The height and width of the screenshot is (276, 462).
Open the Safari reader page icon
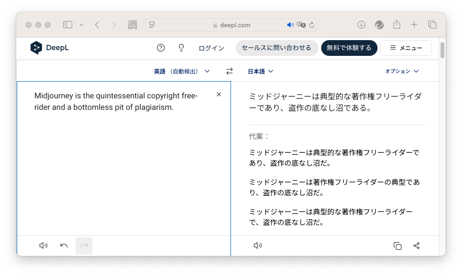152,25
